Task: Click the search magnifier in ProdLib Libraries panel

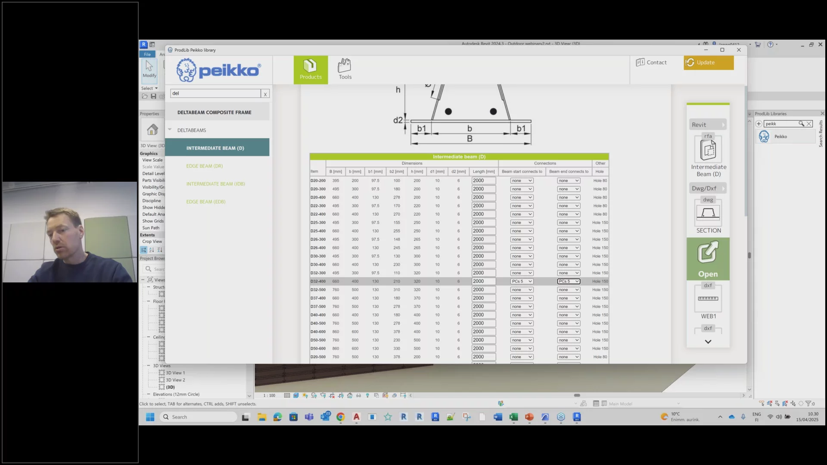Action: click(x=801, y=124)
